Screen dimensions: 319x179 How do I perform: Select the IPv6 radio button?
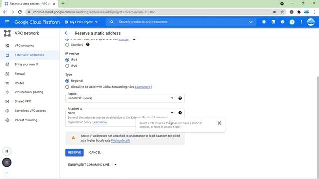[x=67, y=66]
